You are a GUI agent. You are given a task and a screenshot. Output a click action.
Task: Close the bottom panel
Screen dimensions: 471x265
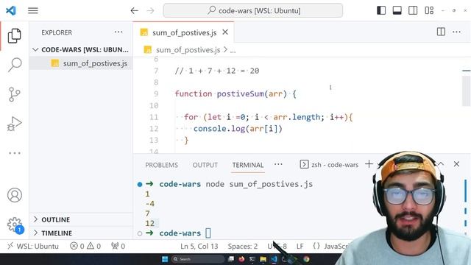click(x=456, y=164)
